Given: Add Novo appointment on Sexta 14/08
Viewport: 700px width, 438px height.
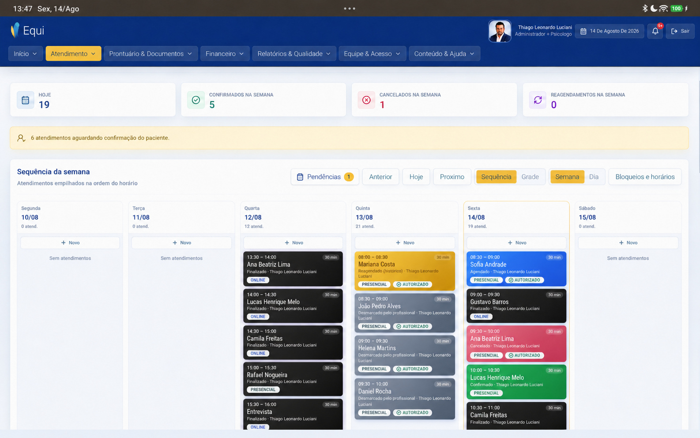Looking at the screenshot, I should (x=516, y=243).
